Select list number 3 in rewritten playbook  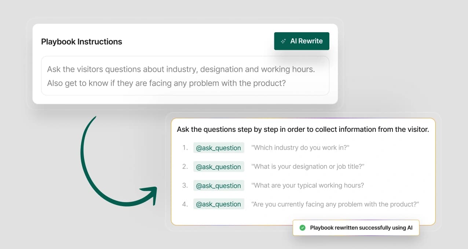coord(185,186)
